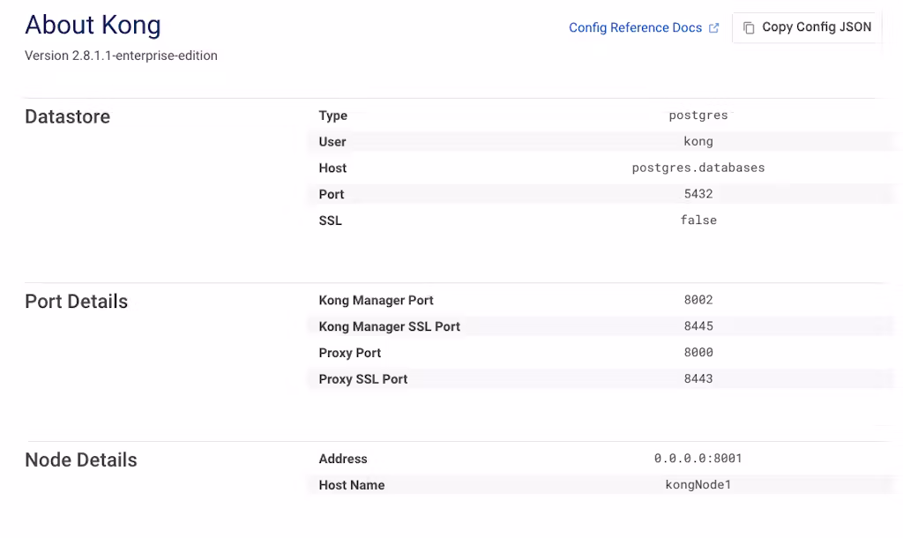The width and height of the screenshot is (903, 538).
Task: Click the false value in SSL row
Action: (x=698, y=220)
